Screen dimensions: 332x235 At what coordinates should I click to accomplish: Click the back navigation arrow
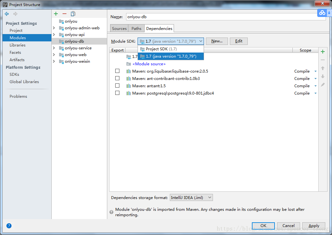pyautogui.click(x=7, y=14)
